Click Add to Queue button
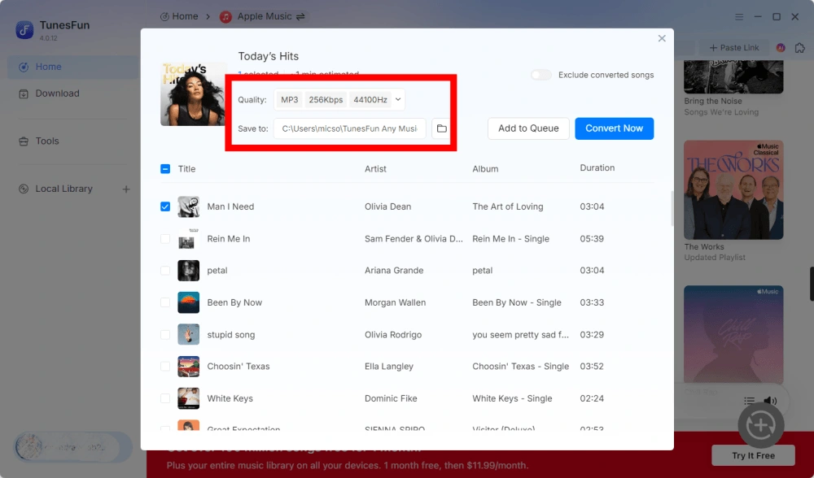This screenshot has height=478, width=814. coord(528,128)
